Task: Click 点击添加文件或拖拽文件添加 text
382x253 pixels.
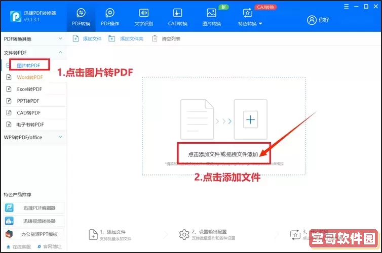Action: (x=223, y=154)
